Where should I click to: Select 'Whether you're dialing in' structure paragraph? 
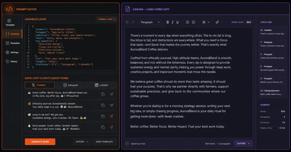tap(273, 80)
